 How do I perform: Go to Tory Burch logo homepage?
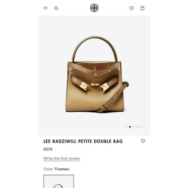click(94, 8)
